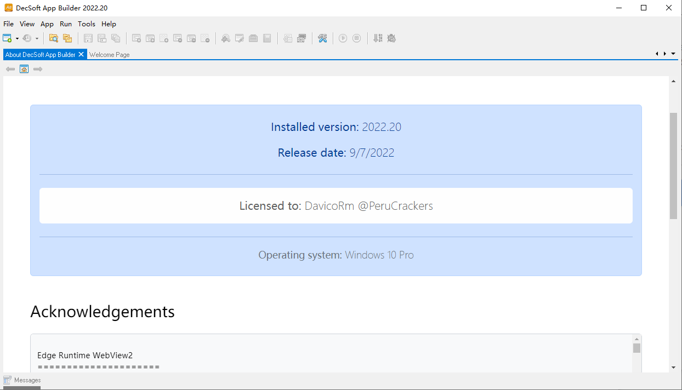
Task: Open the New app dropdown arrow
Action: click(17, 38)
